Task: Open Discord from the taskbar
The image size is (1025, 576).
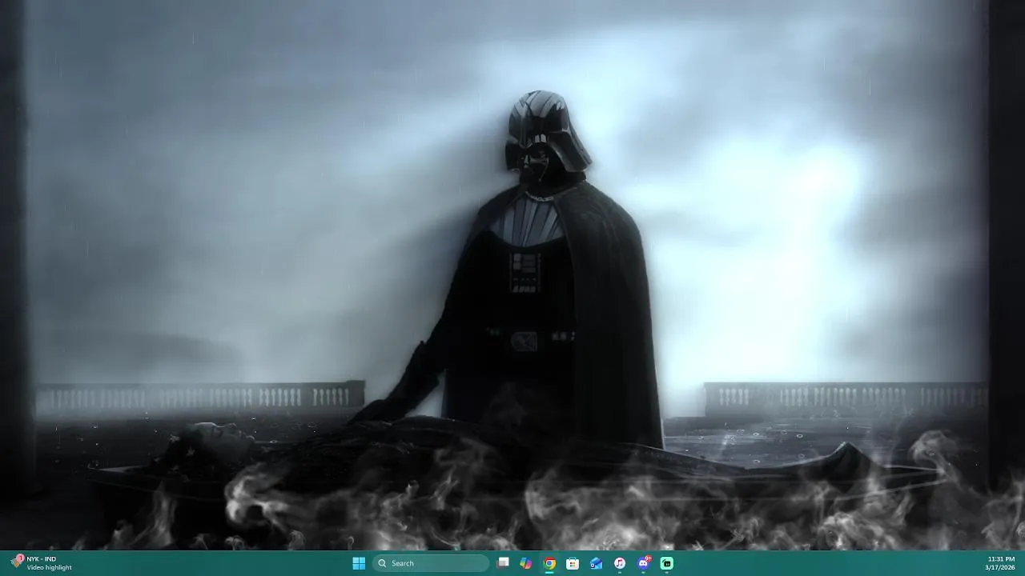Action: (x=643, y=563)
